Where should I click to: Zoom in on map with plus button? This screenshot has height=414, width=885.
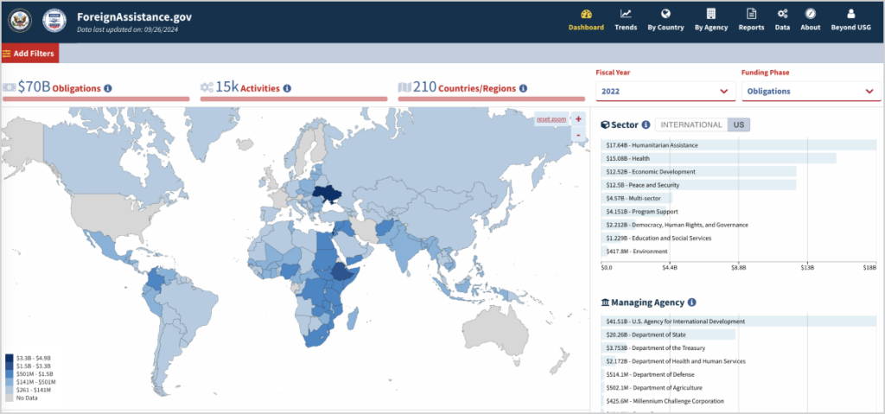578,119
